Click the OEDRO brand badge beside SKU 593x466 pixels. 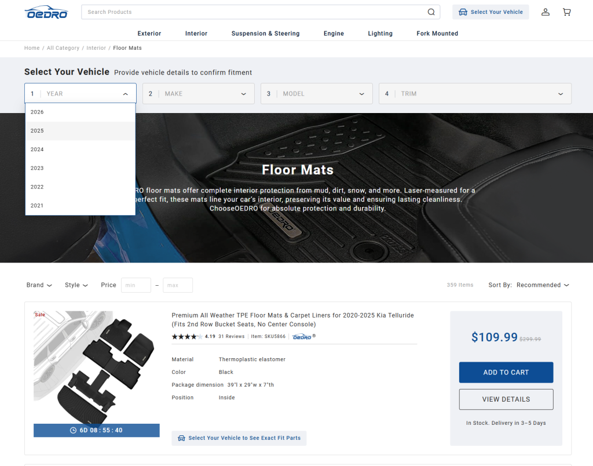click(x=303, y=336)
